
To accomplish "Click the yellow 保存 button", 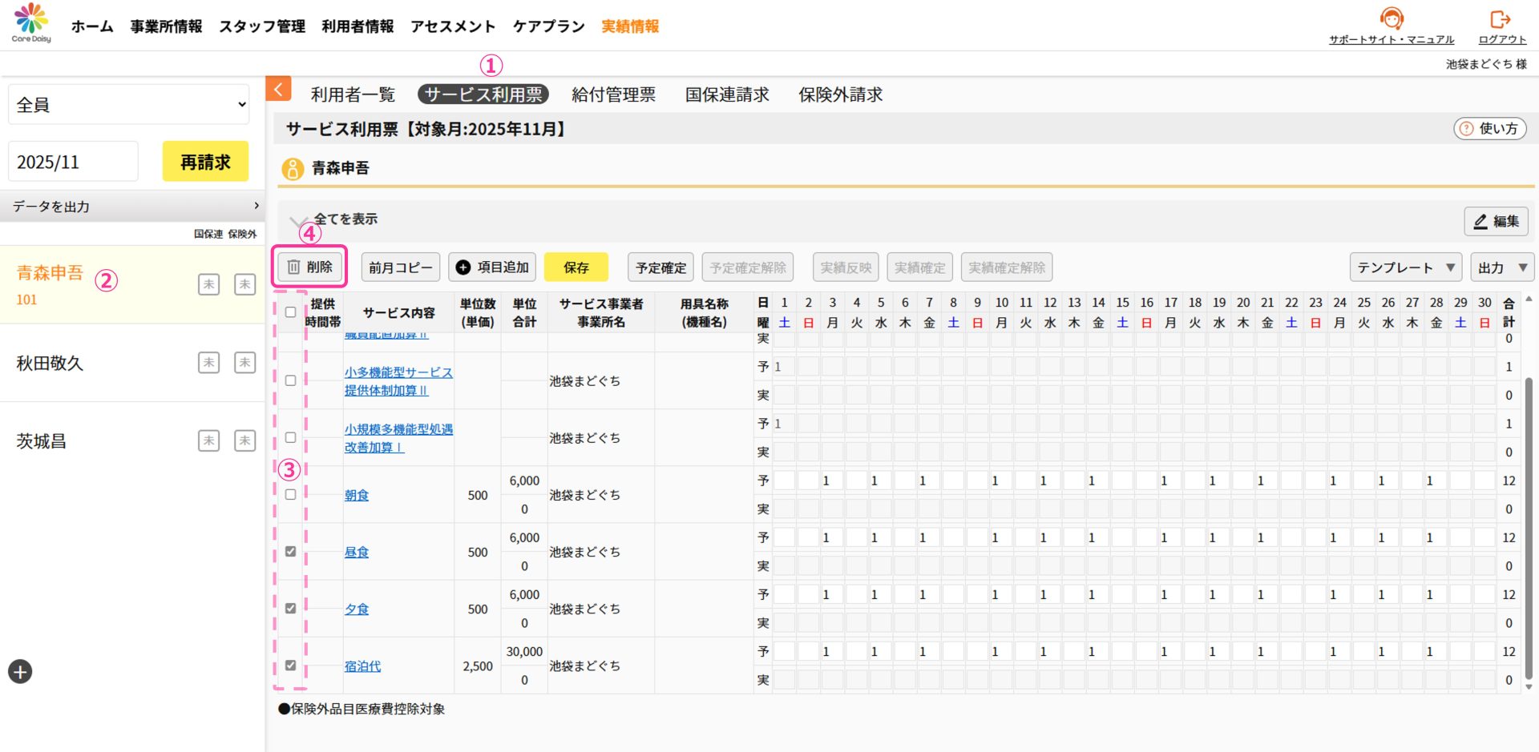I will point(576,267).
